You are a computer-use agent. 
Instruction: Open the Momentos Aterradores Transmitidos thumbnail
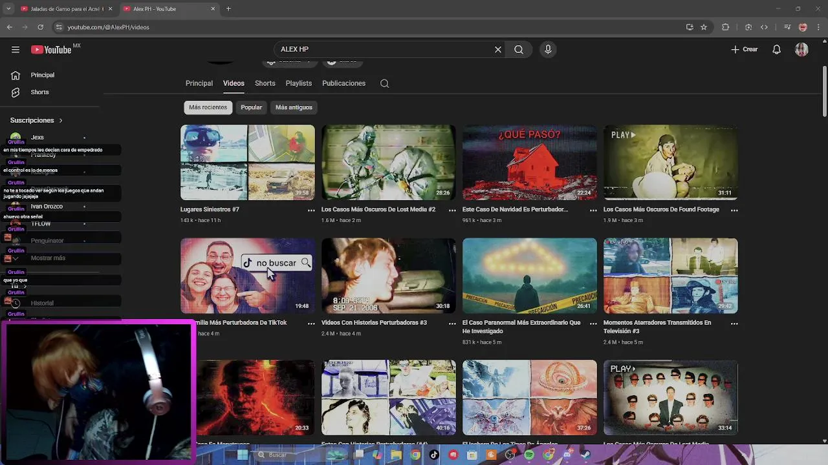pyautogui.click(x=671, y=276)
